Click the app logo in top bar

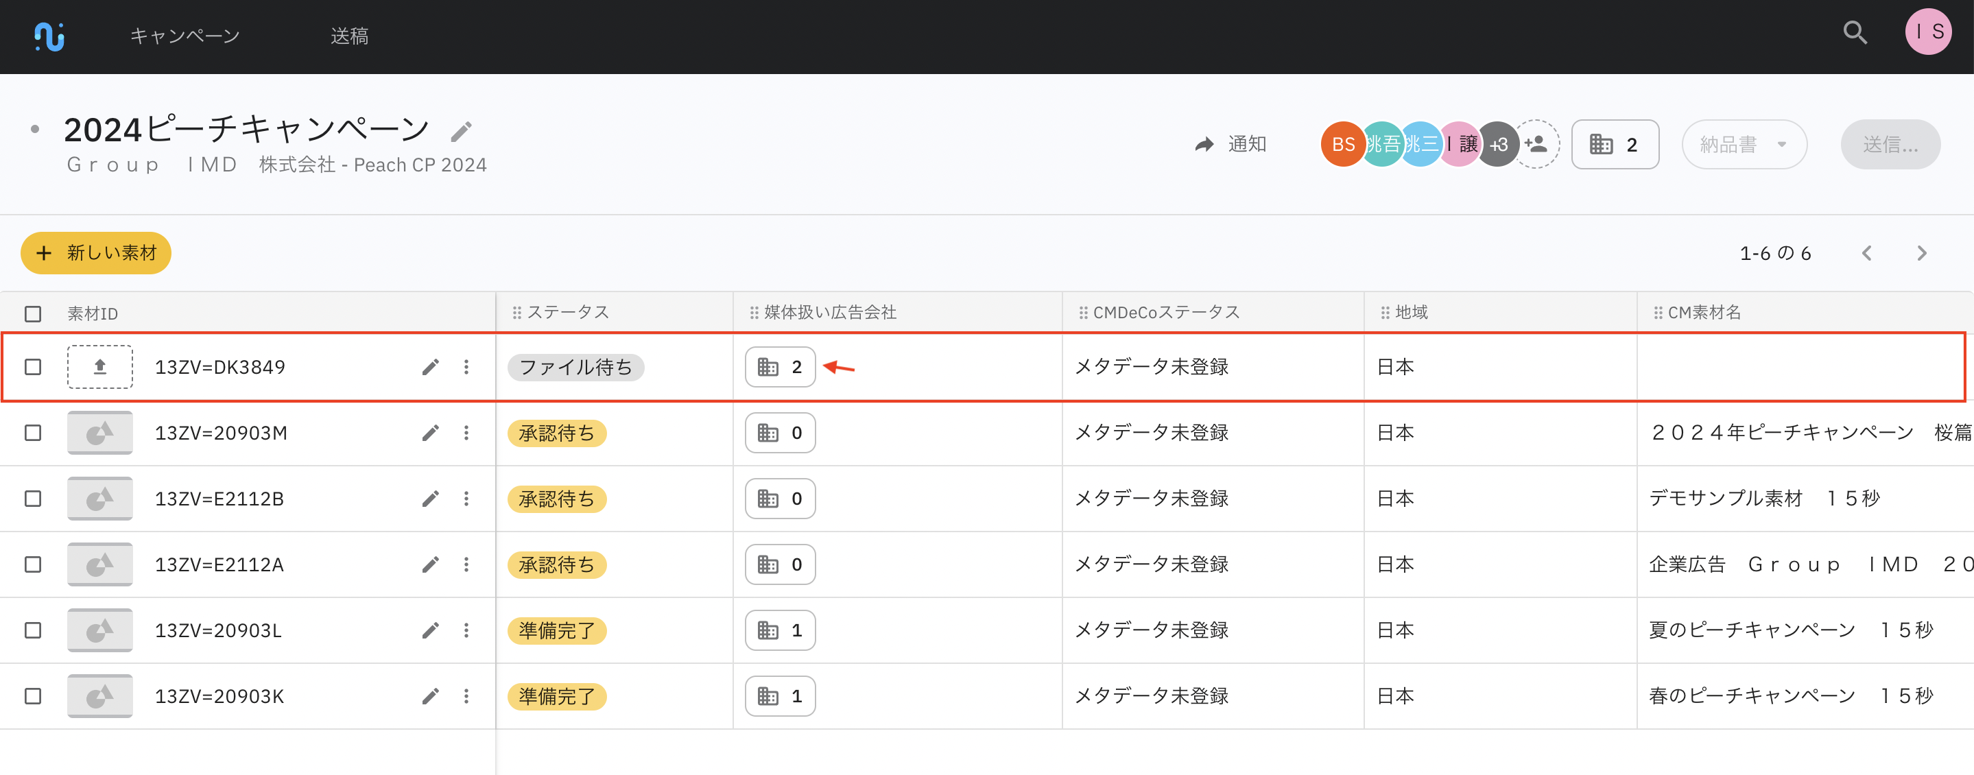pos(50,36)
